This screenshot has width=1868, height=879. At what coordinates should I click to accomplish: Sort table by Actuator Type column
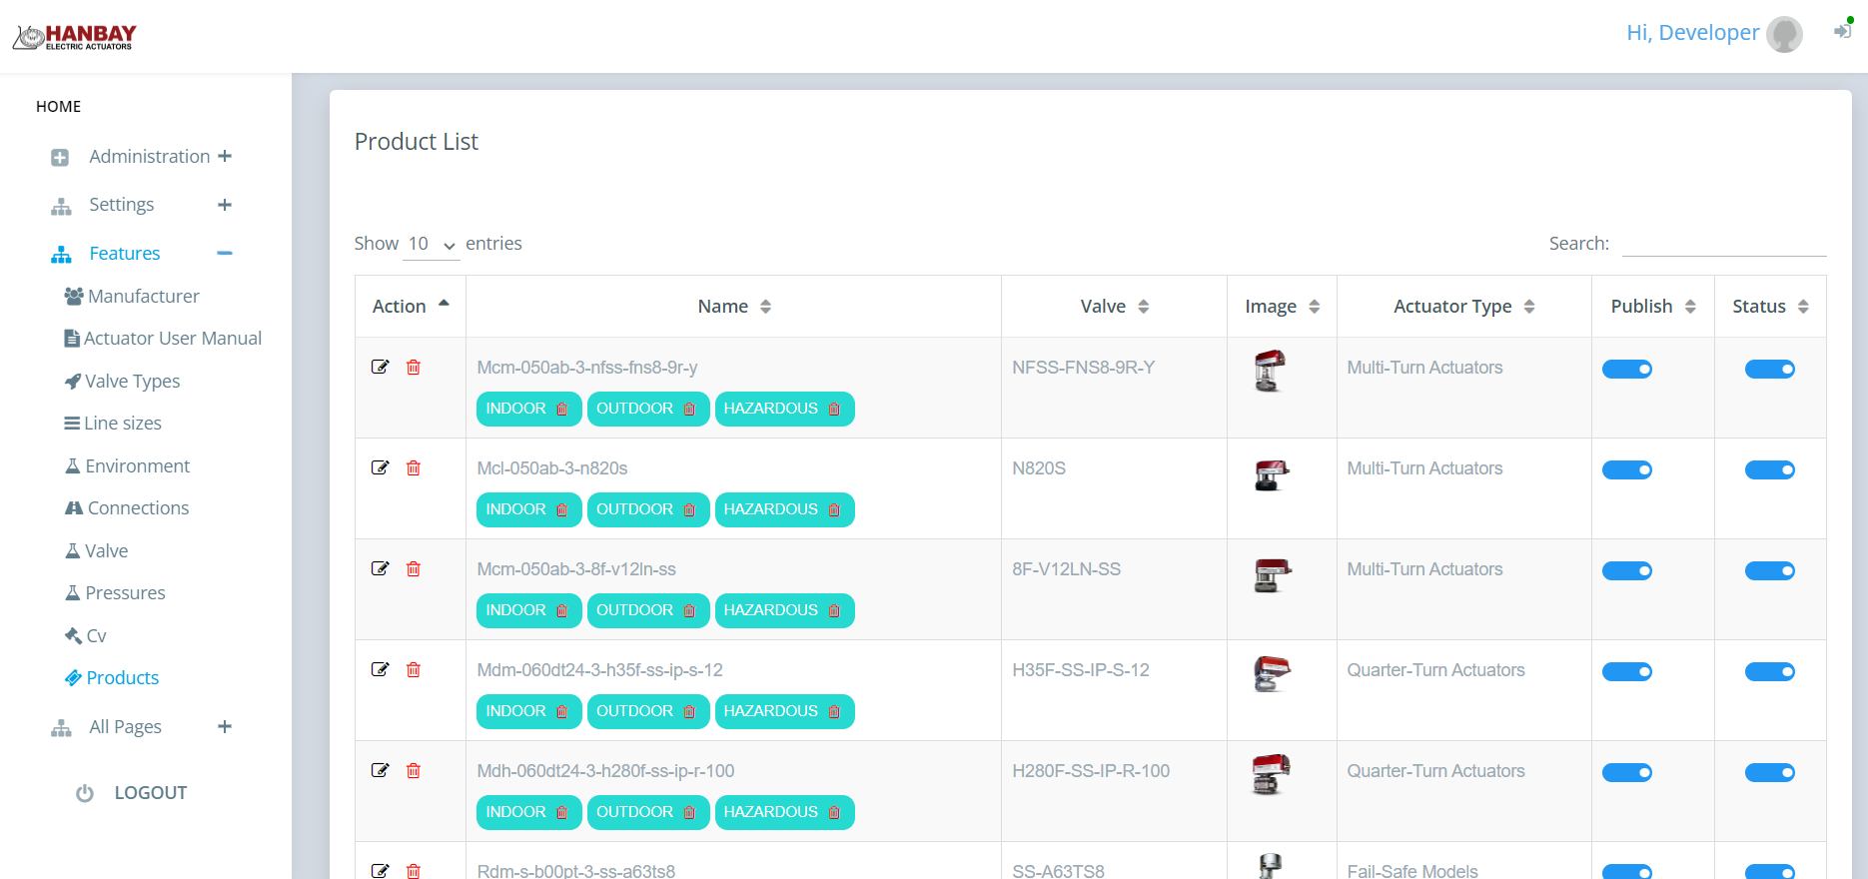[x=1463, y=307]
